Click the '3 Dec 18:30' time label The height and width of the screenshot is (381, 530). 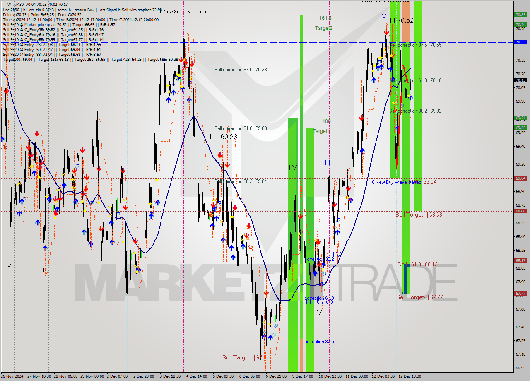pyautogui.click(x=170, y=376)
